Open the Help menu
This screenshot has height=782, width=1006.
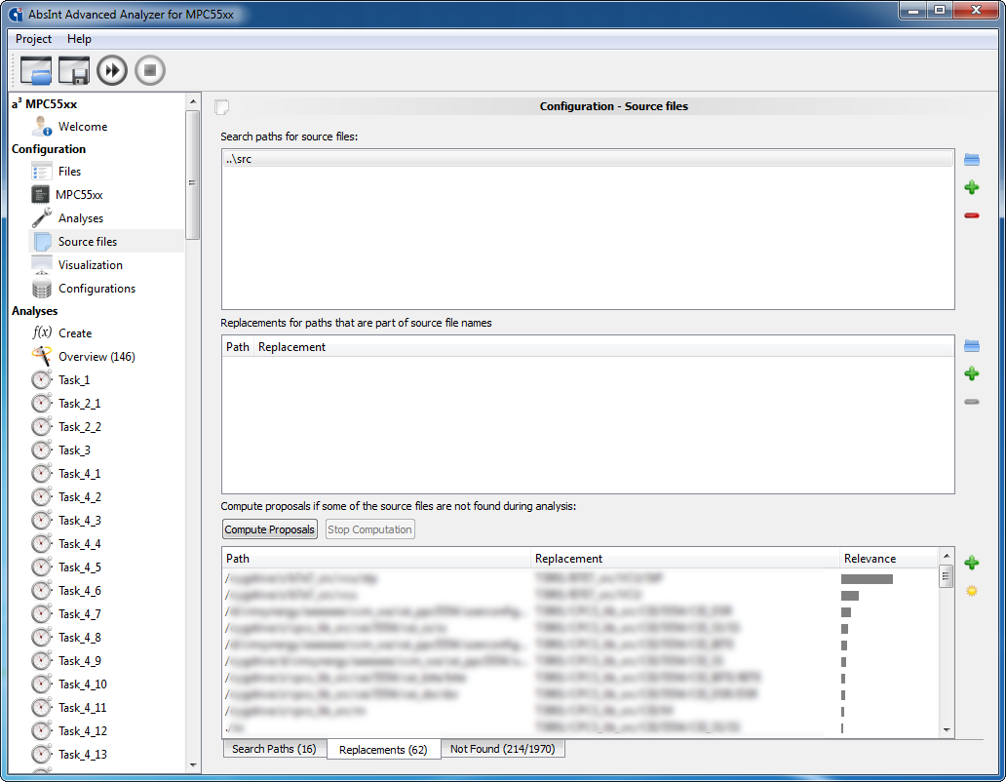click(80, 39)
